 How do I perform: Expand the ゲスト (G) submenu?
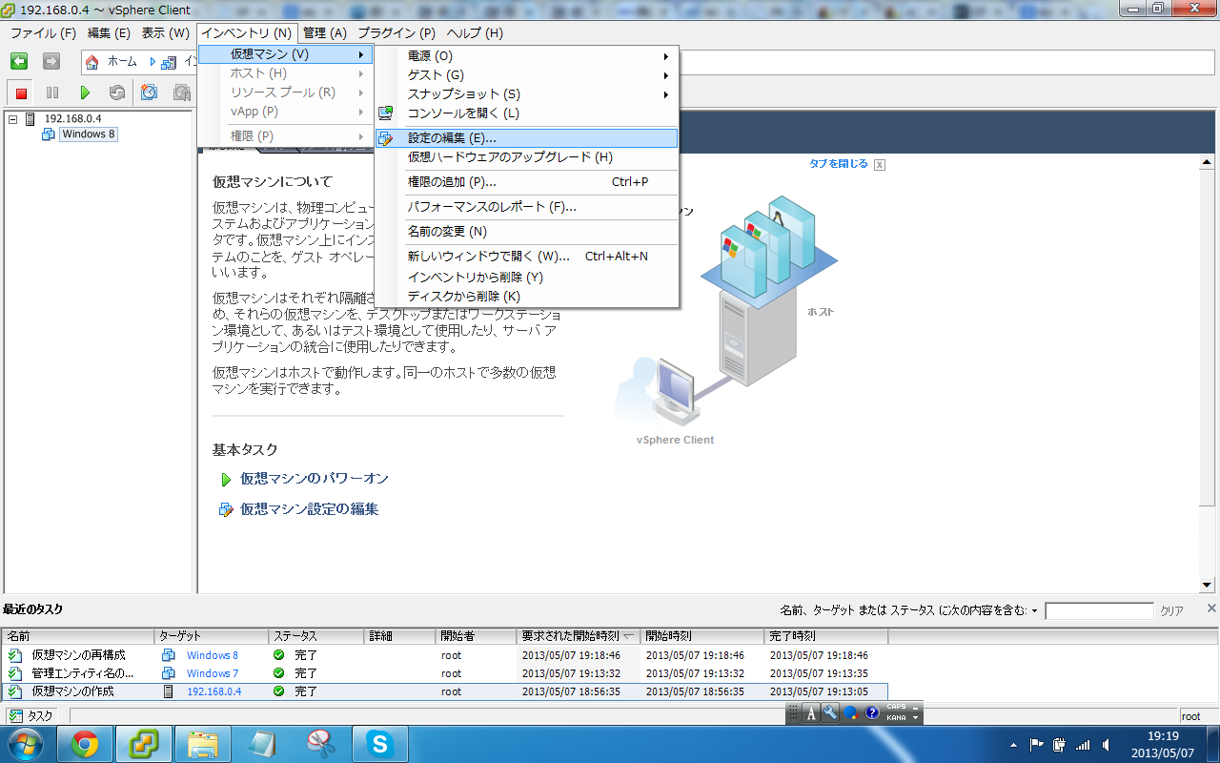666,75
